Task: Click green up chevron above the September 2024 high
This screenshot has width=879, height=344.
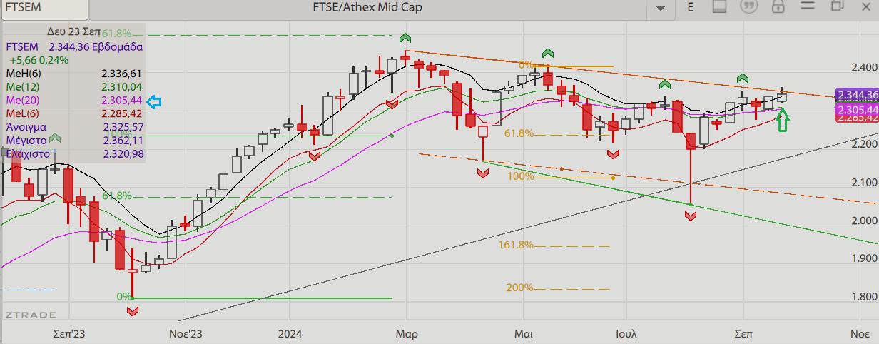Action: click(x=743, y=77)
